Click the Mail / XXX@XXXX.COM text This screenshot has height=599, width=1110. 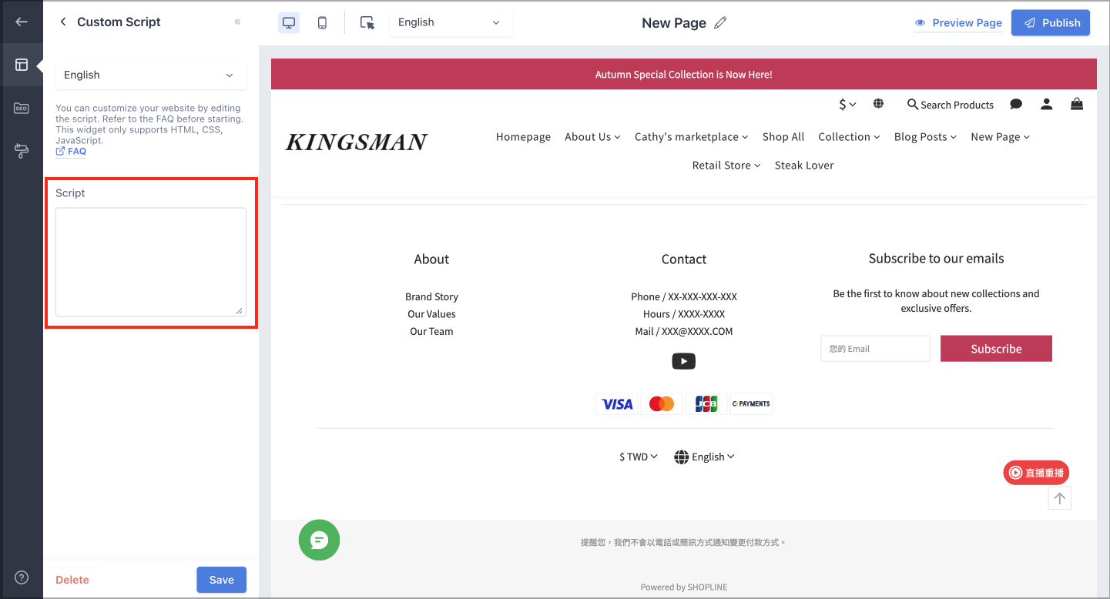coord(684,332)
